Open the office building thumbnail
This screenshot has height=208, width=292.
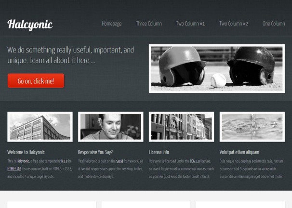40,127
